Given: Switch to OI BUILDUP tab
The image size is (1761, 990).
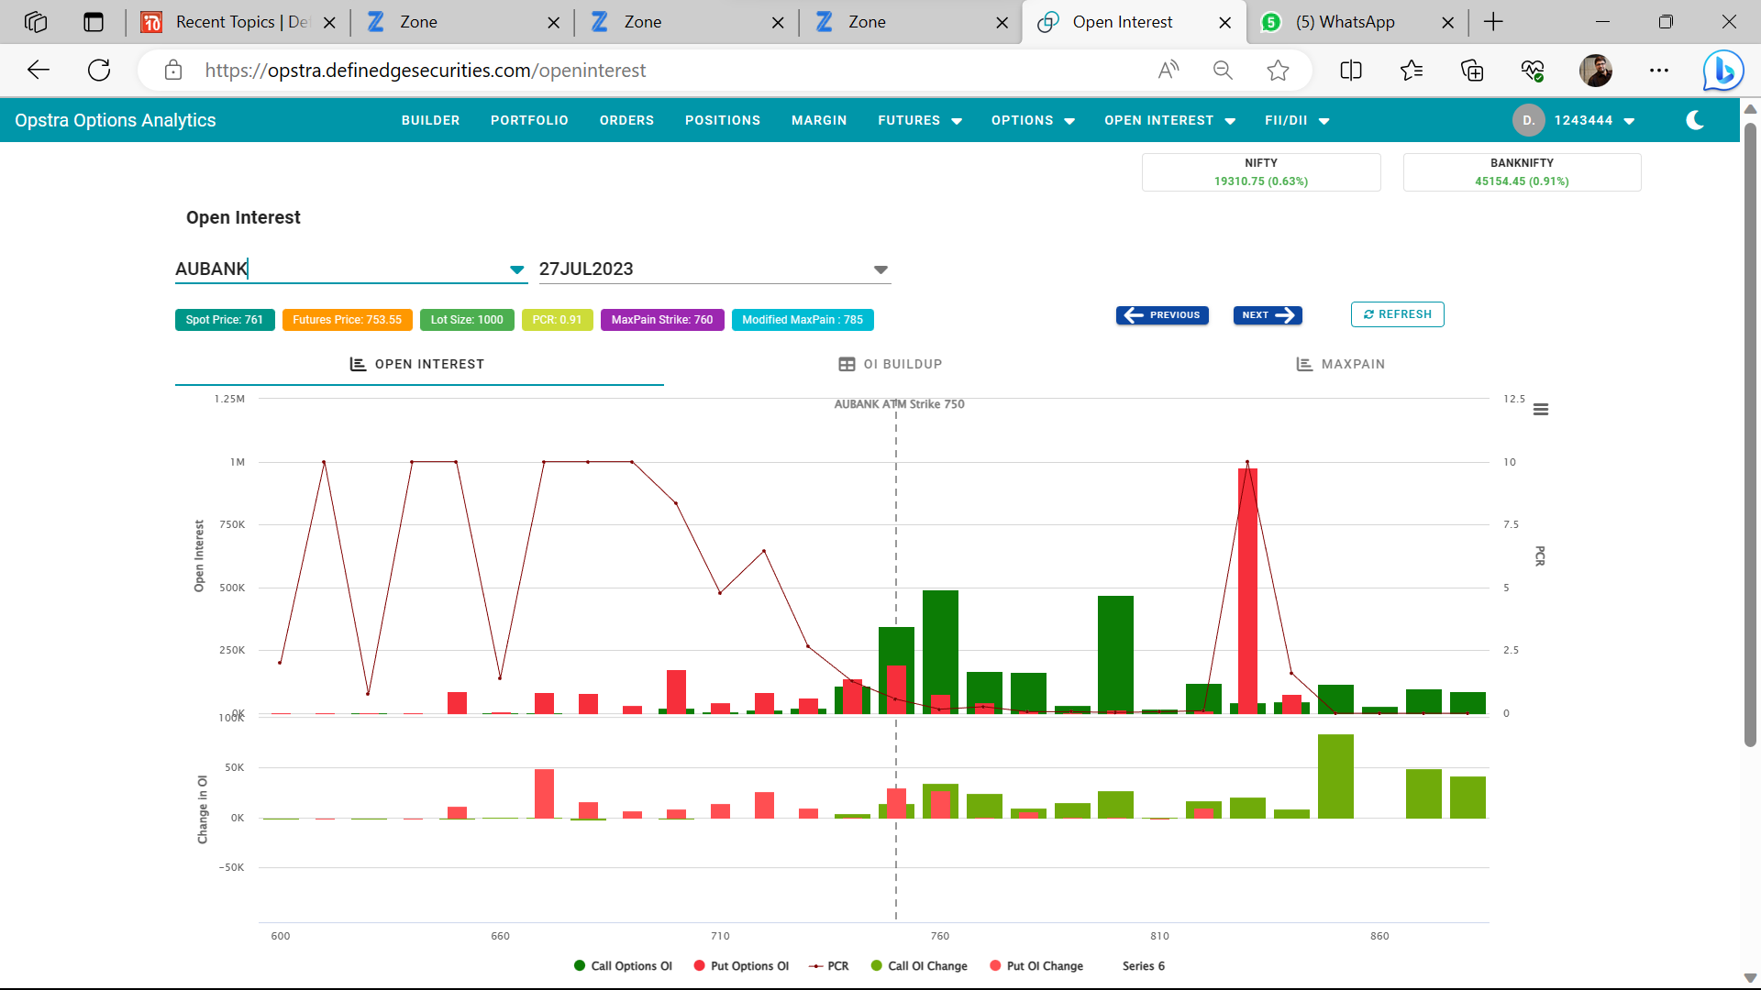Looking at the screenshot, I should (x=891, y=364).
